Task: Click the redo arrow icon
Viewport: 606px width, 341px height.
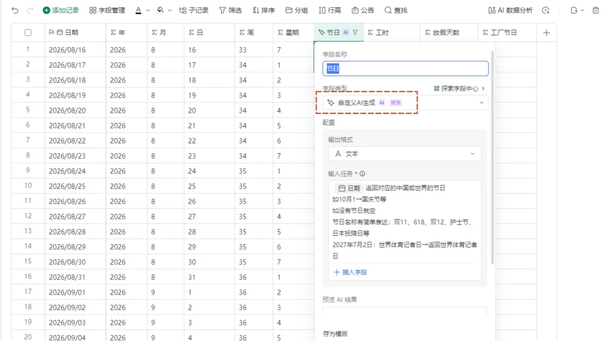Action: 30,11
